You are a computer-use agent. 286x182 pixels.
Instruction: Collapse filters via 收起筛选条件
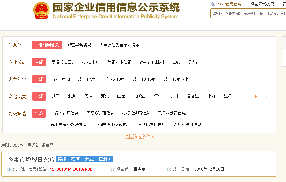[x=139, y=137]
